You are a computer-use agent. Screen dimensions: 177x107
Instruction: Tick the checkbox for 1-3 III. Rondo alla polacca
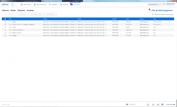pyautogui.click(x=5, y=30)
